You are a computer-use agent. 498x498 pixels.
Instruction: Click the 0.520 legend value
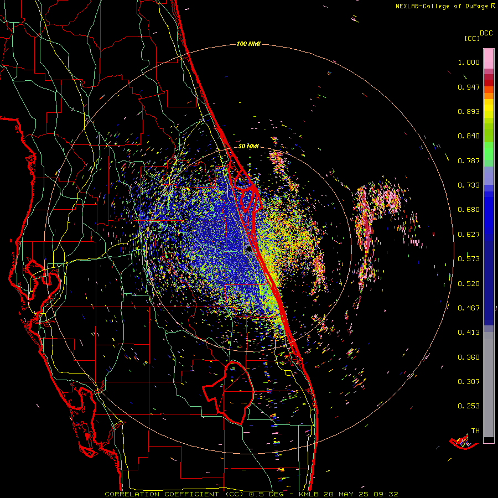(469, 284)
